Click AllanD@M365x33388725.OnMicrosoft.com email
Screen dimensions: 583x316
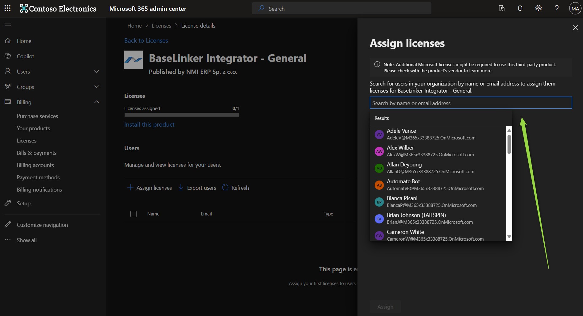coord(430,172)
